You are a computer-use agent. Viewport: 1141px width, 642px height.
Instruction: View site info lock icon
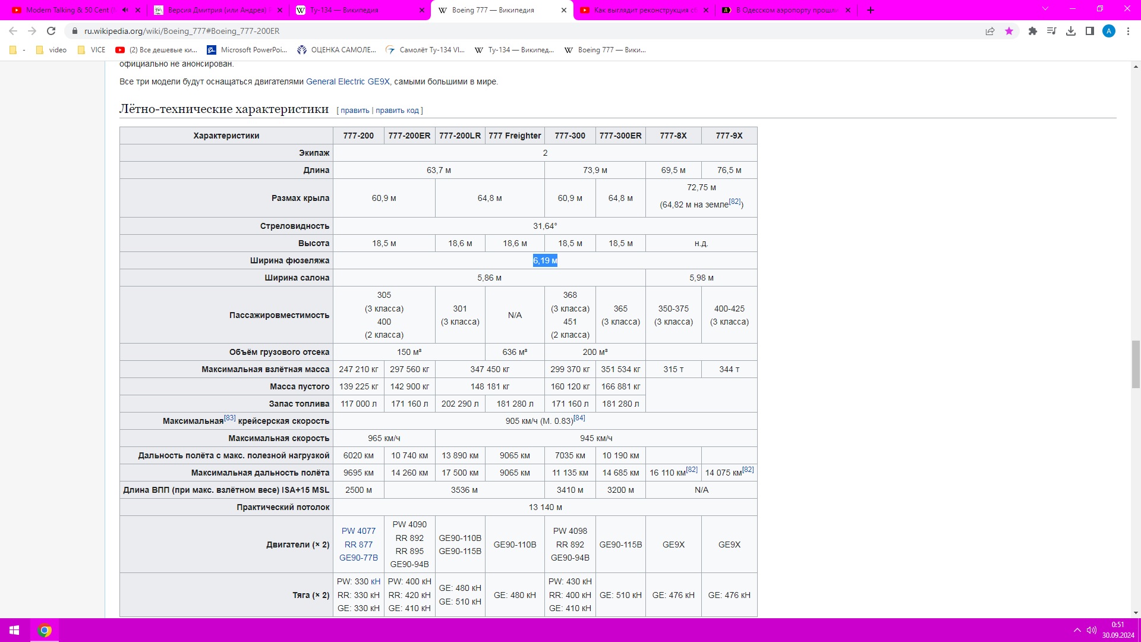pos(74,31)
